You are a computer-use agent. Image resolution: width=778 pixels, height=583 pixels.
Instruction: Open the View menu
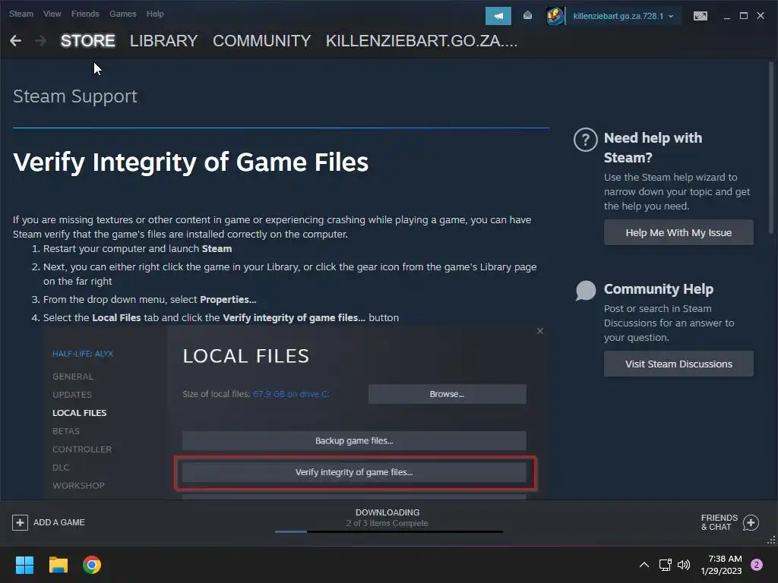pyautogui.click(x=52, y=14)
